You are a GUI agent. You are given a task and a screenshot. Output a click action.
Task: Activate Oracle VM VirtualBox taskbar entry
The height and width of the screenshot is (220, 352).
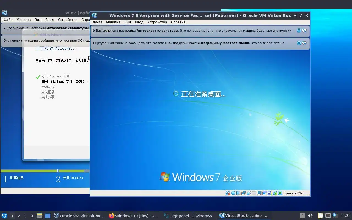79,216
